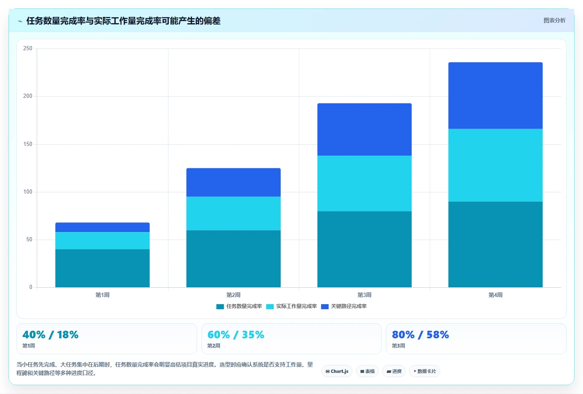Select the Chart.js tag chip
Image resolution: width=583 pixels, height=394 pixels.
[x=337, y=371]
